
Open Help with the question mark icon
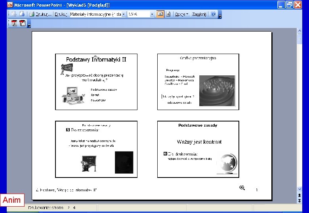(x=213, y=14)
